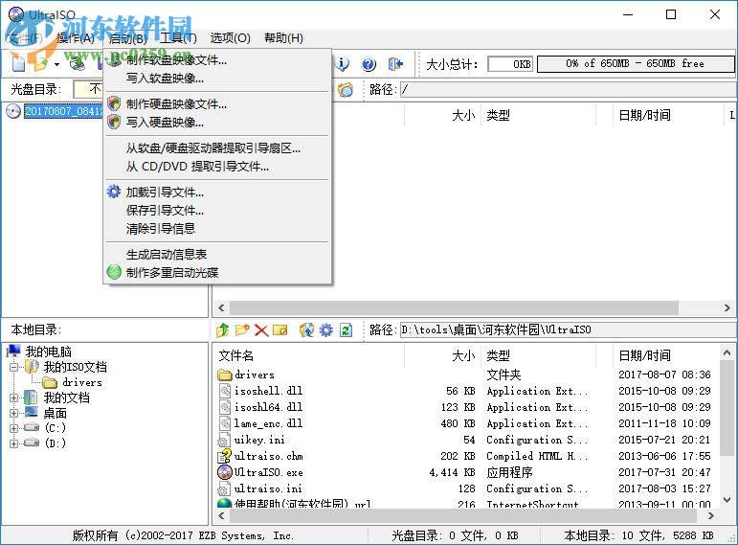Click the UltraISO.exe disc icon
The image size is (738, 545).
pyautogui.click(x=225, y=472)
